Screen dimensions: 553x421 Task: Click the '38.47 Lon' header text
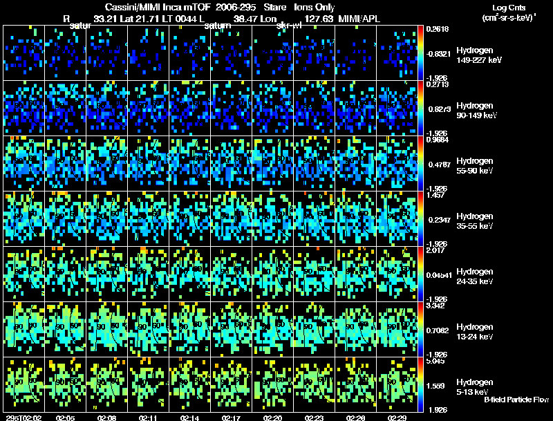pos(255,19)
